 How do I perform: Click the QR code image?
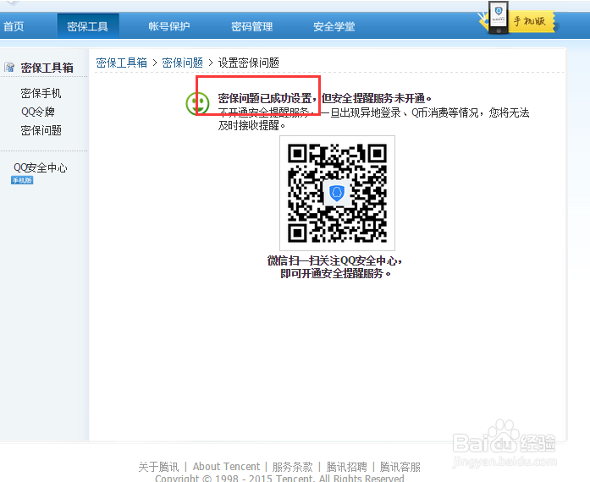pos(337,193)
